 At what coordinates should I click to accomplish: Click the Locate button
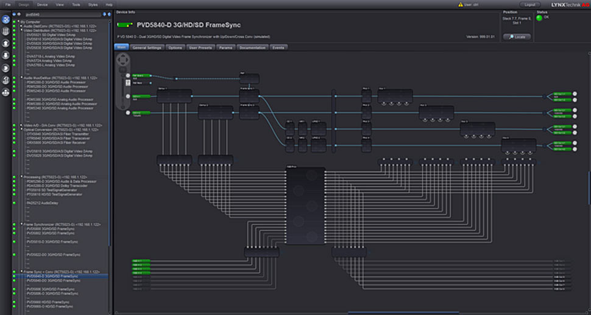tap(517, 37)
